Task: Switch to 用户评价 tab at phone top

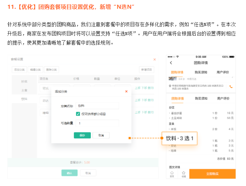Action: 223,72
